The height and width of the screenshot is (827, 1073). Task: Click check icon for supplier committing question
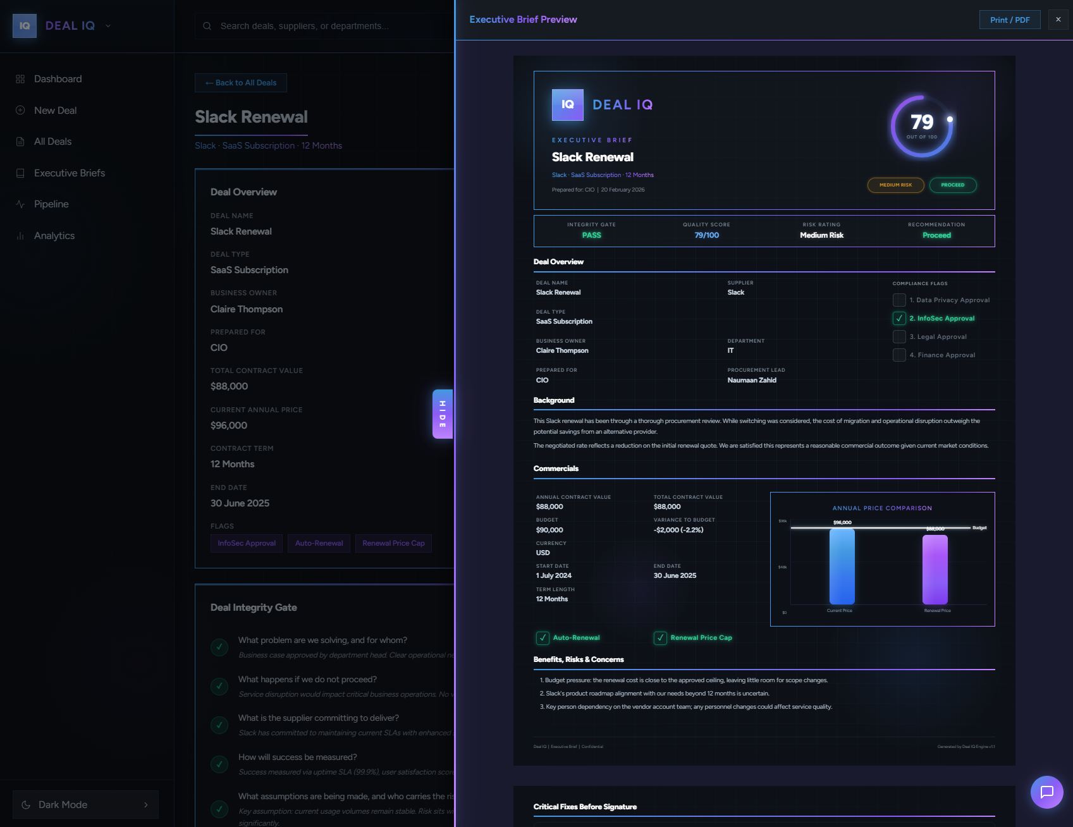(x=219, y=725)
